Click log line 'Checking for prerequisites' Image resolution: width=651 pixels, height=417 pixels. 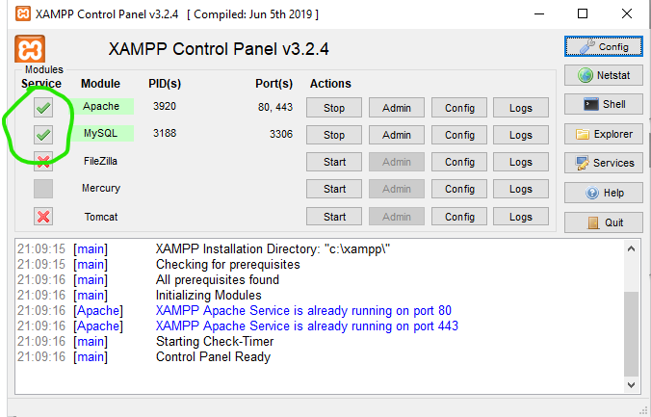click(x=227, y=265)
